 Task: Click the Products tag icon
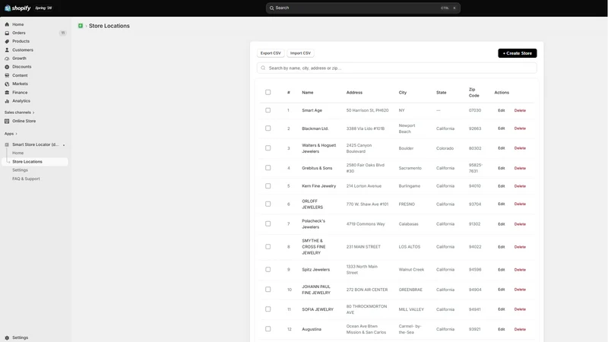point(7,41)
